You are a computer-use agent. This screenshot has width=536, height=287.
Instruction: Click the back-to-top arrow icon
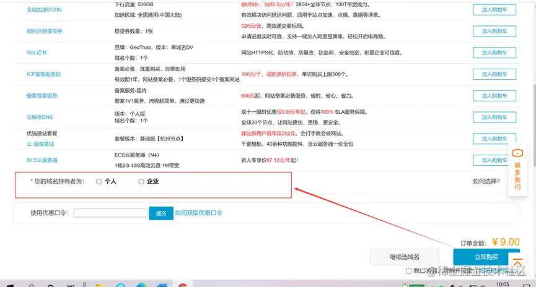tap(517, 263)
